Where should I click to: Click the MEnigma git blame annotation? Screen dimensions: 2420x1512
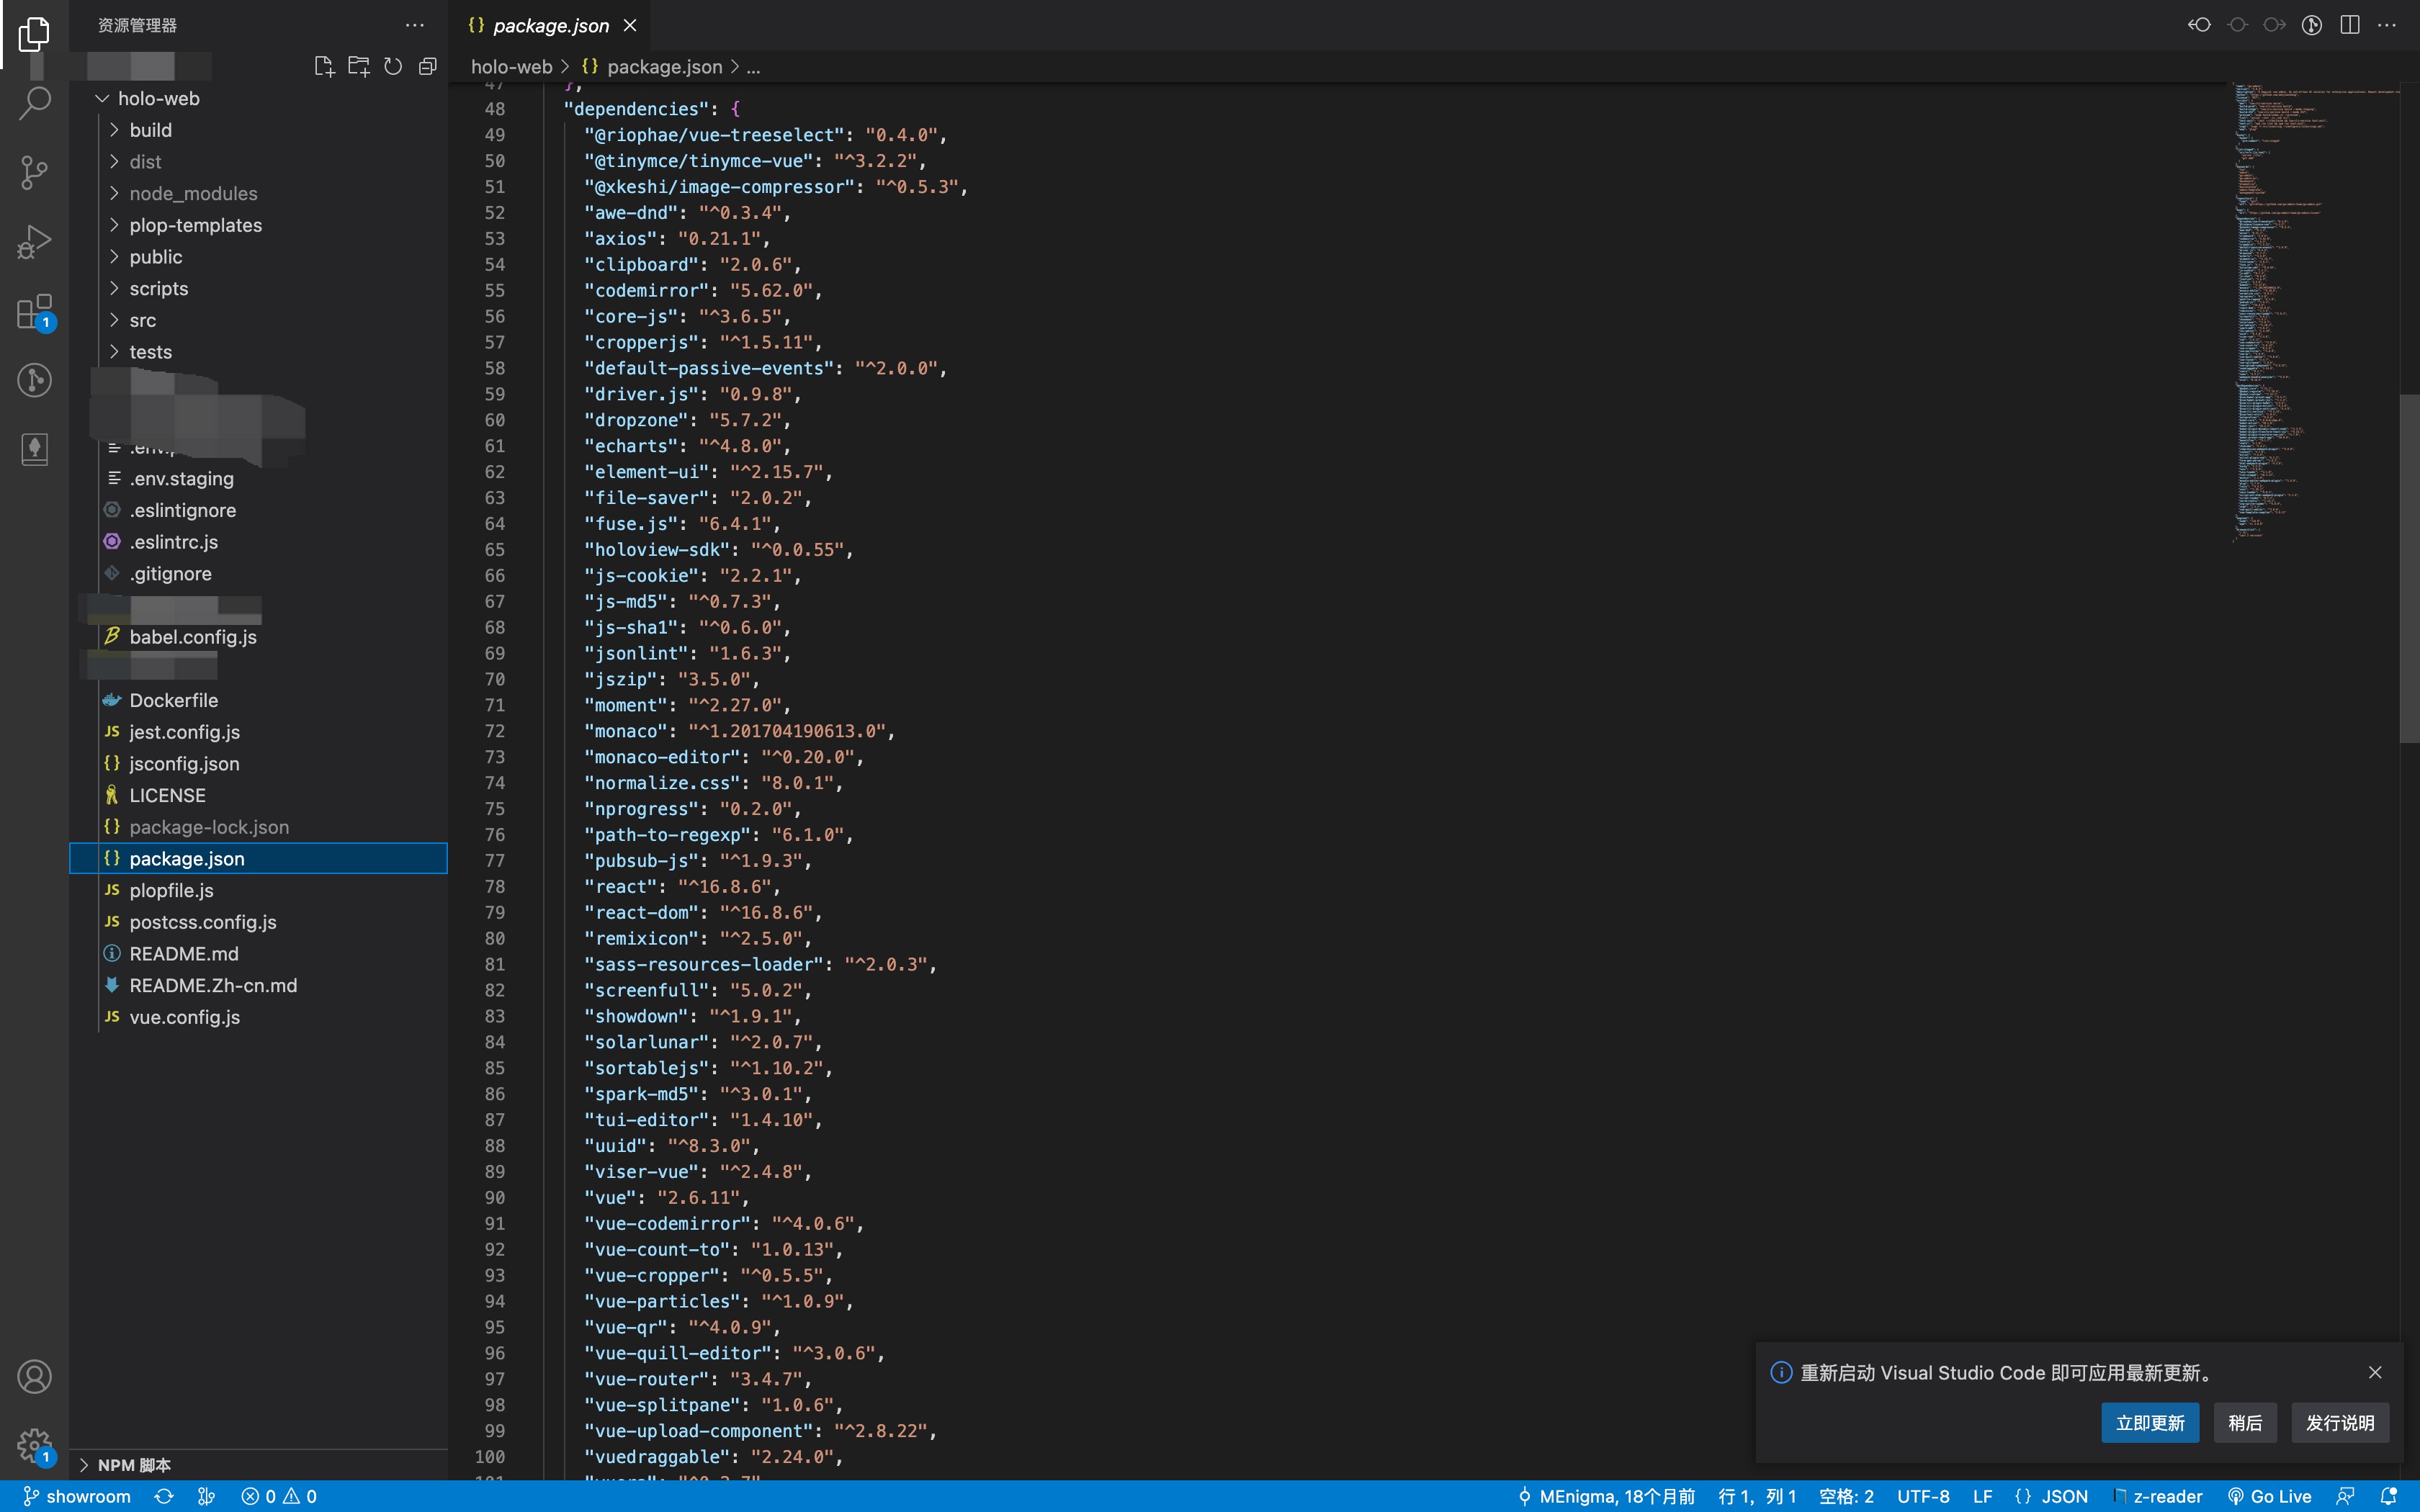pyautogui.click(x=1606, y=1496)
